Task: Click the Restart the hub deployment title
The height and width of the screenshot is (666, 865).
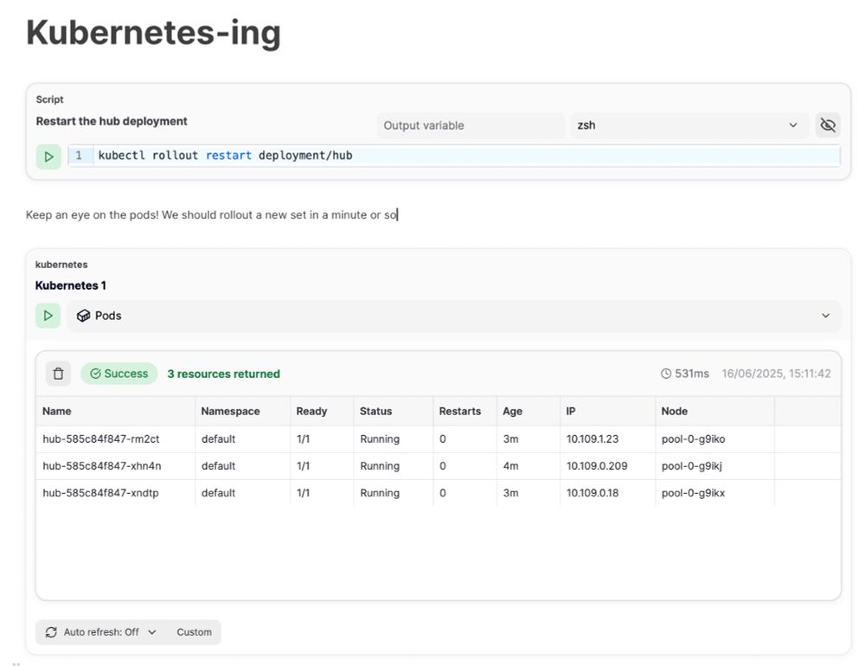Action: pyautogui.click(x=112, y=121)
